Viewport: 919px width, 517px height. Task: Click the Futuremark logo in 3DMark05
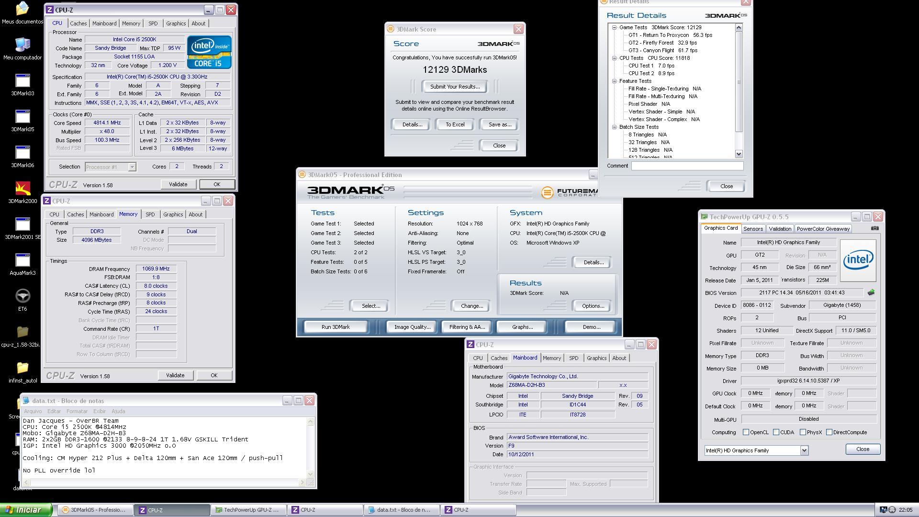[x=570, y=192]
